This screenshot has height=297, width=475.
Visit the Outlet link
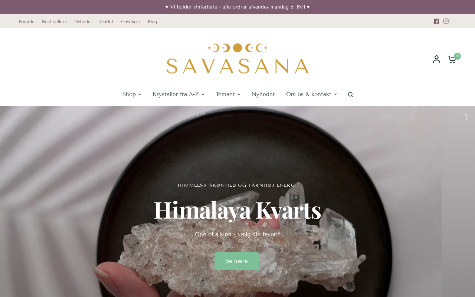click(107, 22)
